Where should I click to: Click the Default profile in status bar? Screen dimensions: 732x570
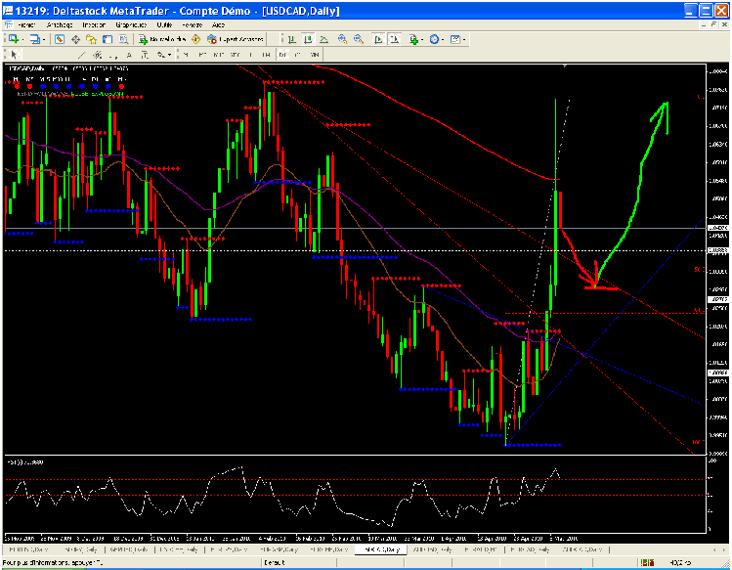(x=274, y=562)
